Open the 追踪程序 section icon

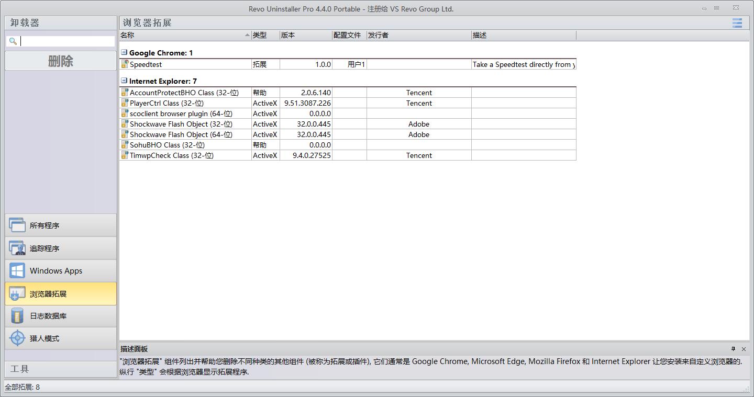click(x=17, y=248)
